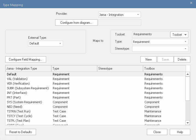This screenshot has height=140, width=196.
Task: Click the Delete button
Action: 182,59
